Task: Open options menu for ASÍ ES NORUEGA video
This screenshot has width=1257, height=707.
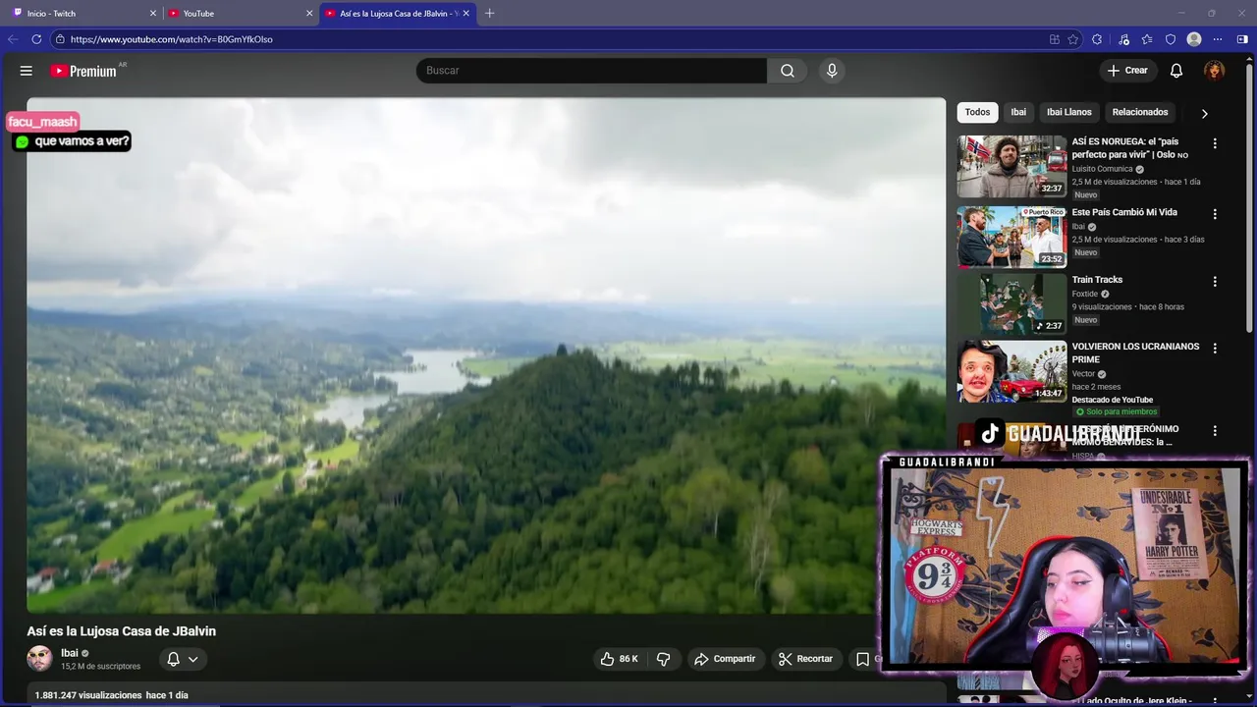Action: (x=1215, y=143)
